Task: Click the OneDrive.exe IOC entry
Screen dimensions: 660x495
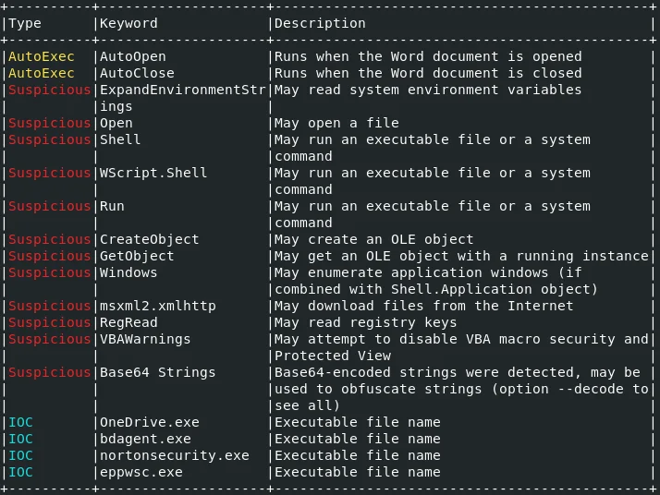Action: (150, 422)
